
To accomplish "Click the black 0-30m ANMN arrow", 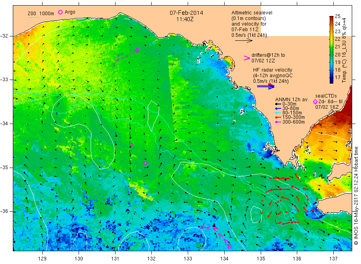I will point(278,104).
